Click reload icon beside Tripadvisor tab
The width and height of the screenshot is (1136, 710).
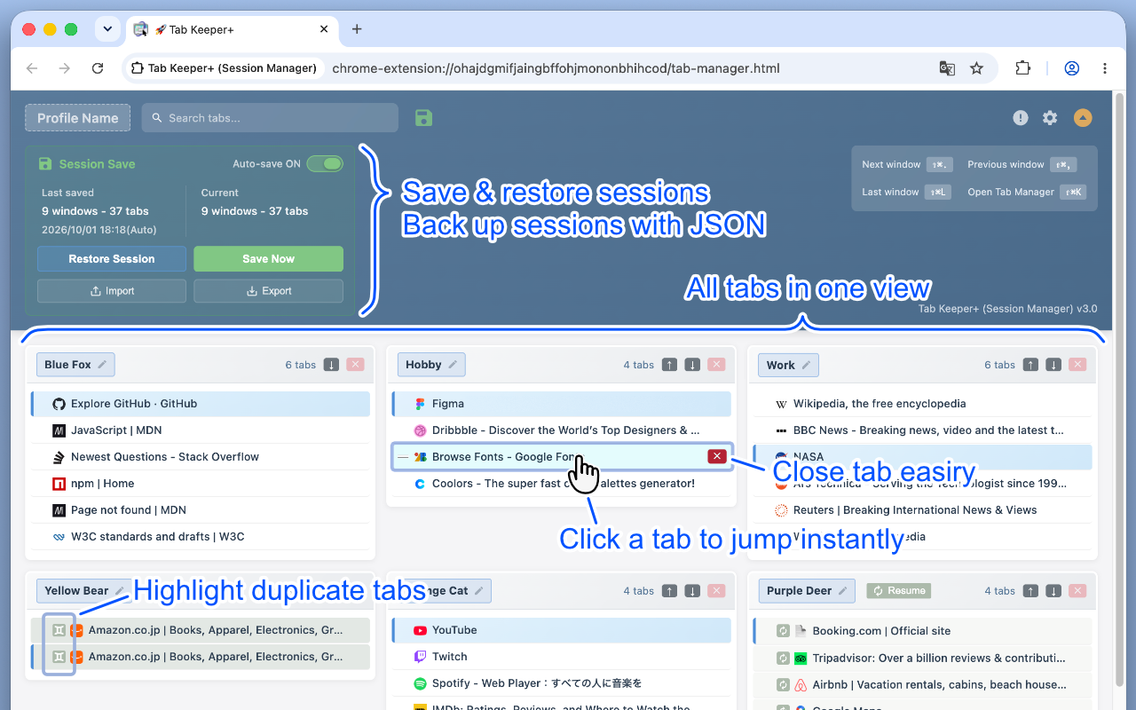[783, 659]
